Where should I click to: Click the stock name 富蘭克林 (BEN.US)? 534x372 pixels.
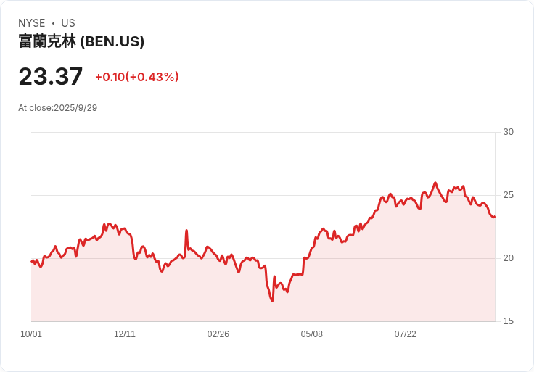point(81,41)
